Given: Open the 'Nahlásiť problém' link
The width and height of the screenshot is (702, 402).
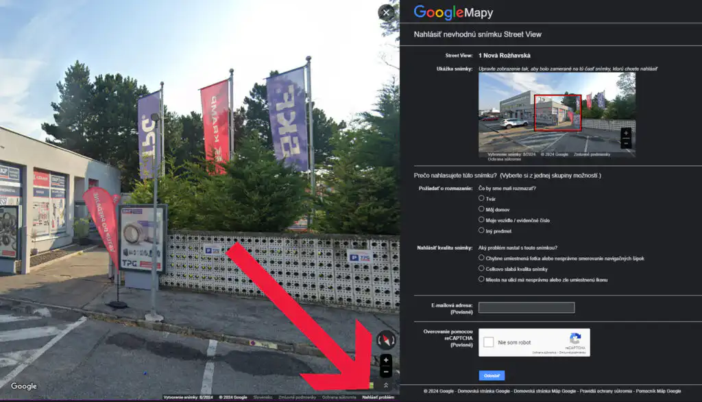Looking at the screenshot, I should tap(379, 397).
